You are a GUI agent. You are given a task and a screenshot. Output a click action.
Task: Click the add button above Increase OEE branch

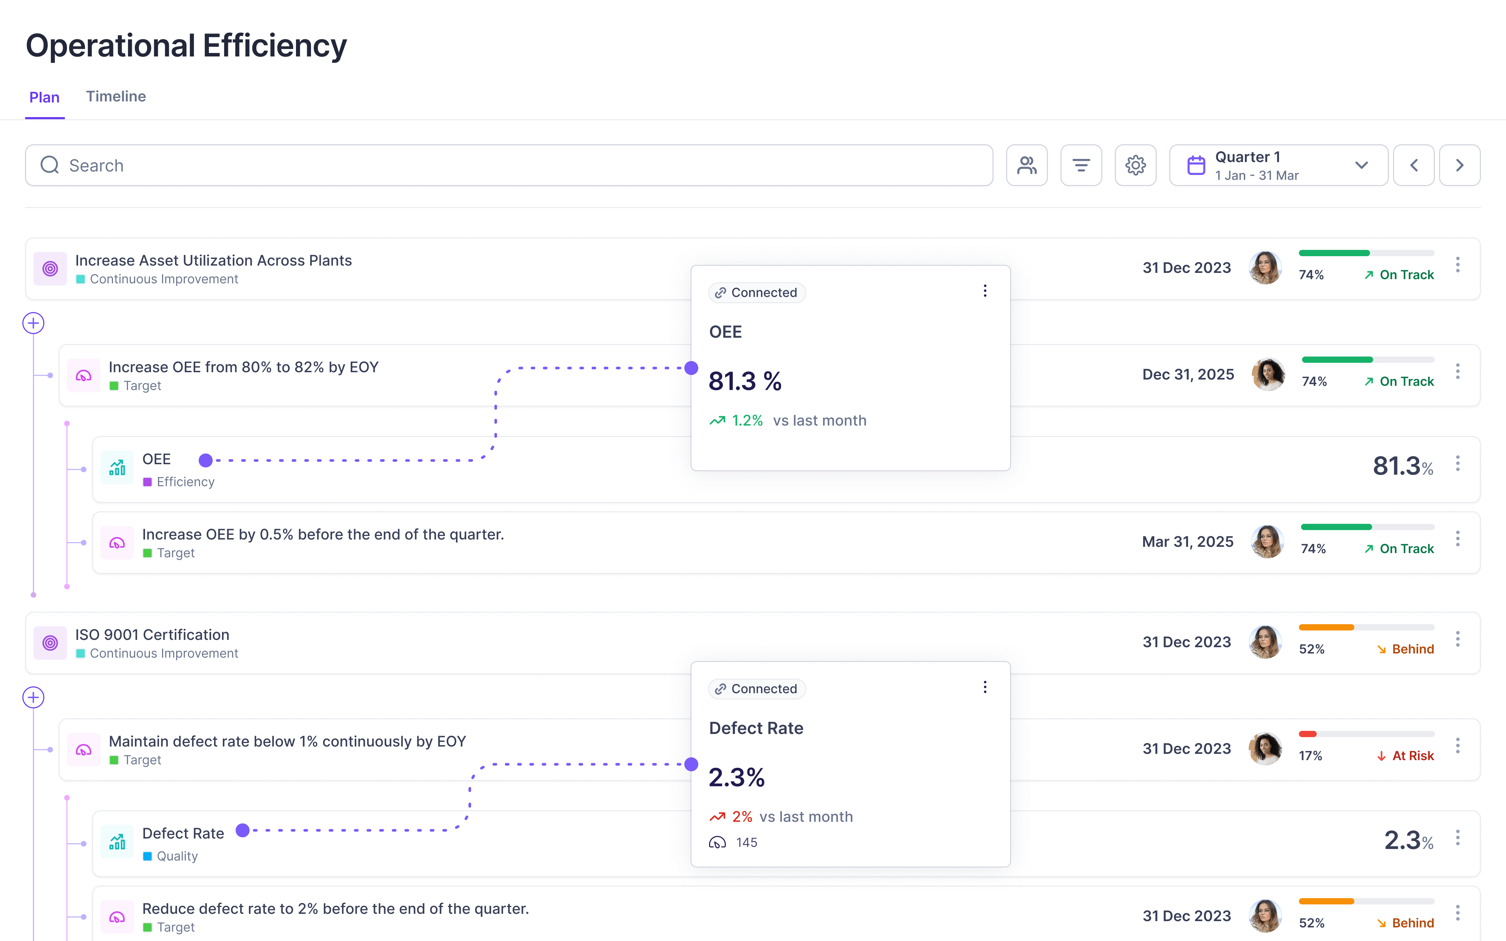(33, 323)
